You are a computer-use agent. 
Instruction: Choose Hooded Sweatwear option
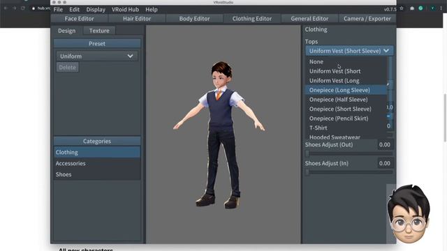[346, 137]
